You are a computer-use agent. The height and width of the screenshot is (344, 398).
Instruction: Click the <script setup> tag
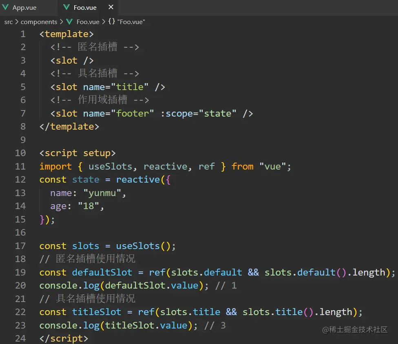77,153
